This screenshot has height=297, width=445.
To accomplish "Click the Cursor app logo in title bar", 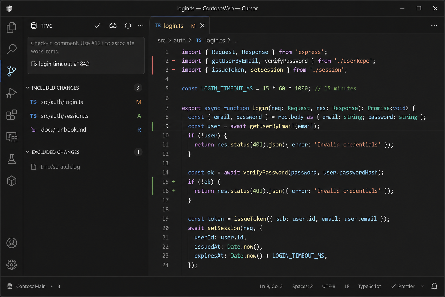I will [x=9, y=8].
